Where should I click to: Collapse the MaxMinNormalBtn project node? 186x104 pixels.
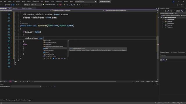click(x=161, y=18)
